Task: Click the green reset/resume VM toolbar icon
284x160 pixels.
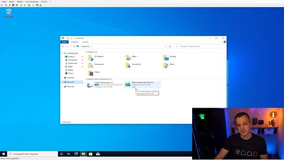Action: click(x=25, y=5)
